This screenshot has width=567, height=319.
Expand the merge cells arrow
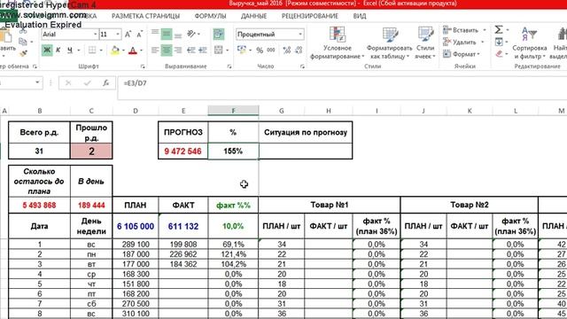point(227,51)
